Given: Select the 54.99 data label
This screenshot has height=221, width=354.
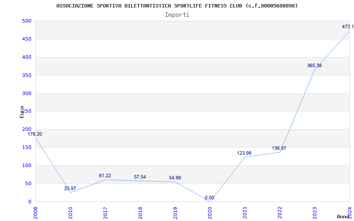Looking at the screenshot, I should coord(175,178).
